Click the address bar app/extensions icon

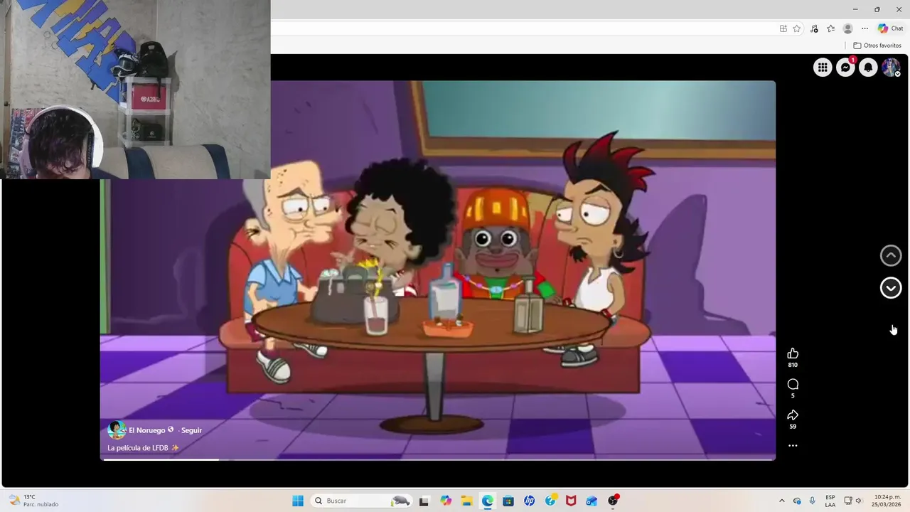pyautogui.click(x=783, y=28)
